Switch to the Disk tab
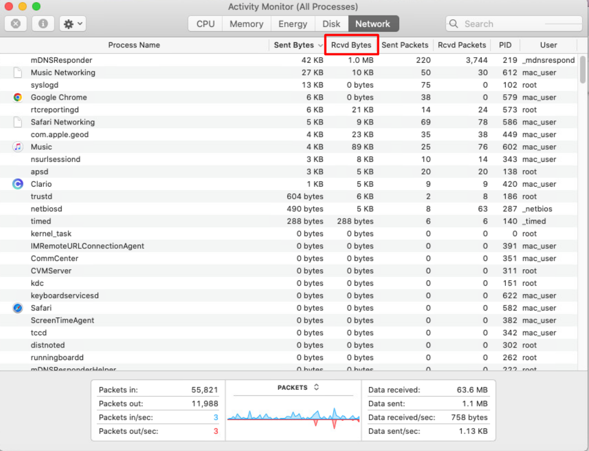This screenshot has width=589, height=451. [x=331, y=24]
